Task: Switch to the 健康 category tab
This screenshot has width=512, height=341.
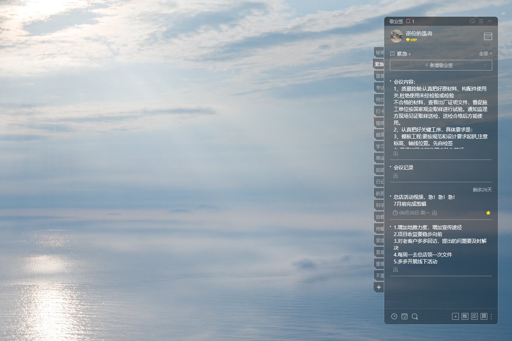Action: pos(379,135)
